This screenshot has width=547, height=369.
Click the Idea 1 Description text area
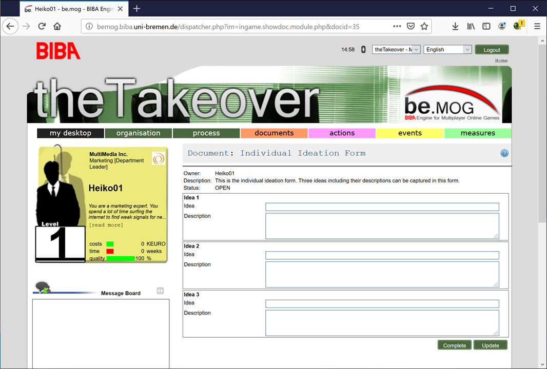[382, 226]
